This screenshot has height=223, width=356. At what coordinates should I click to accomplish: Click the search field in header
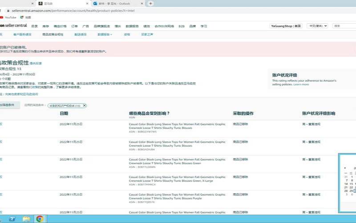tap(344, 26)
